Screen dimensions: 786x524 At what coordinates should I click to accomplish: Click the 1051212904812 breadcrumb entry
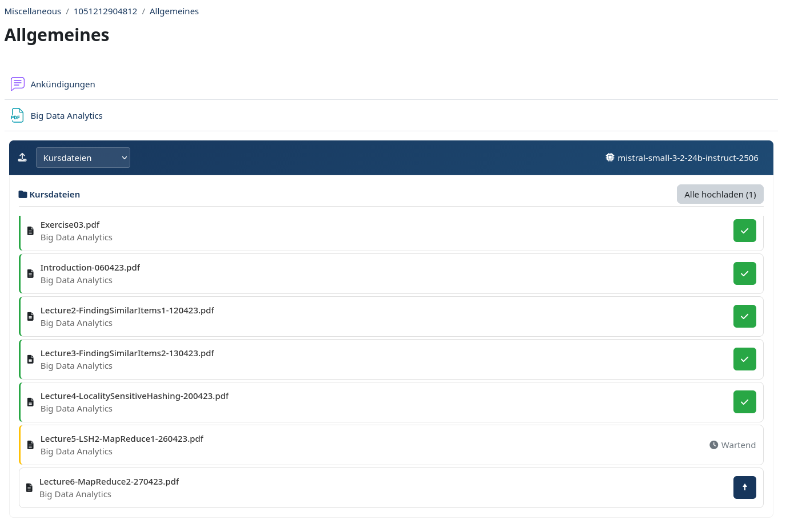point(105,11)
